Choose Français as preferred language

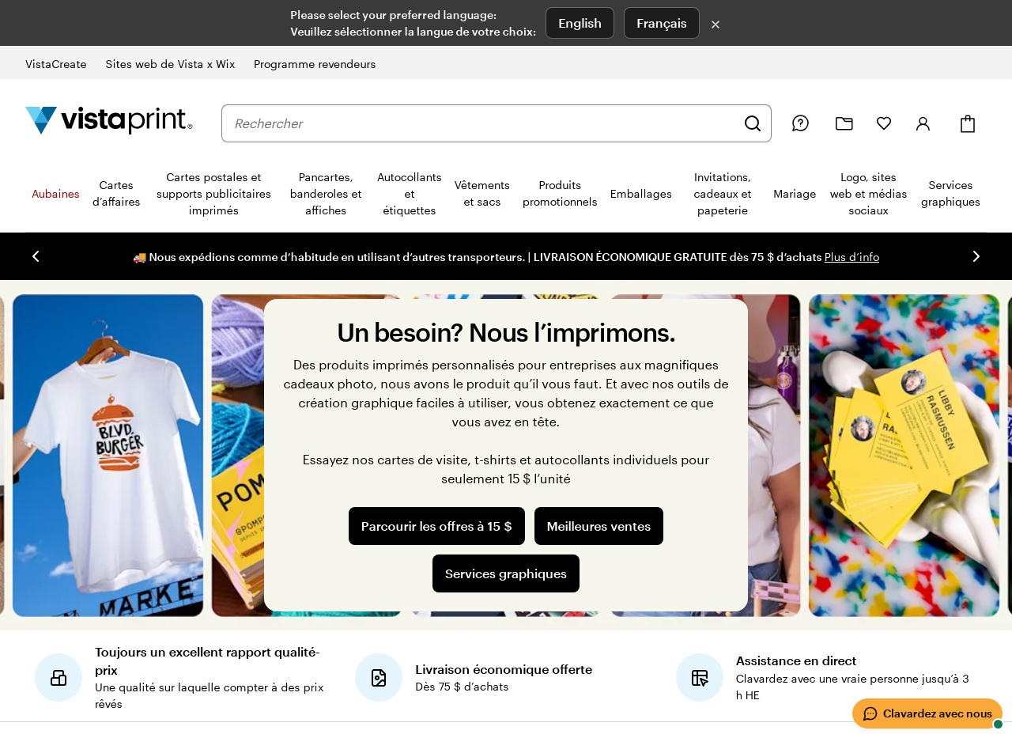[x=661, y=23]
